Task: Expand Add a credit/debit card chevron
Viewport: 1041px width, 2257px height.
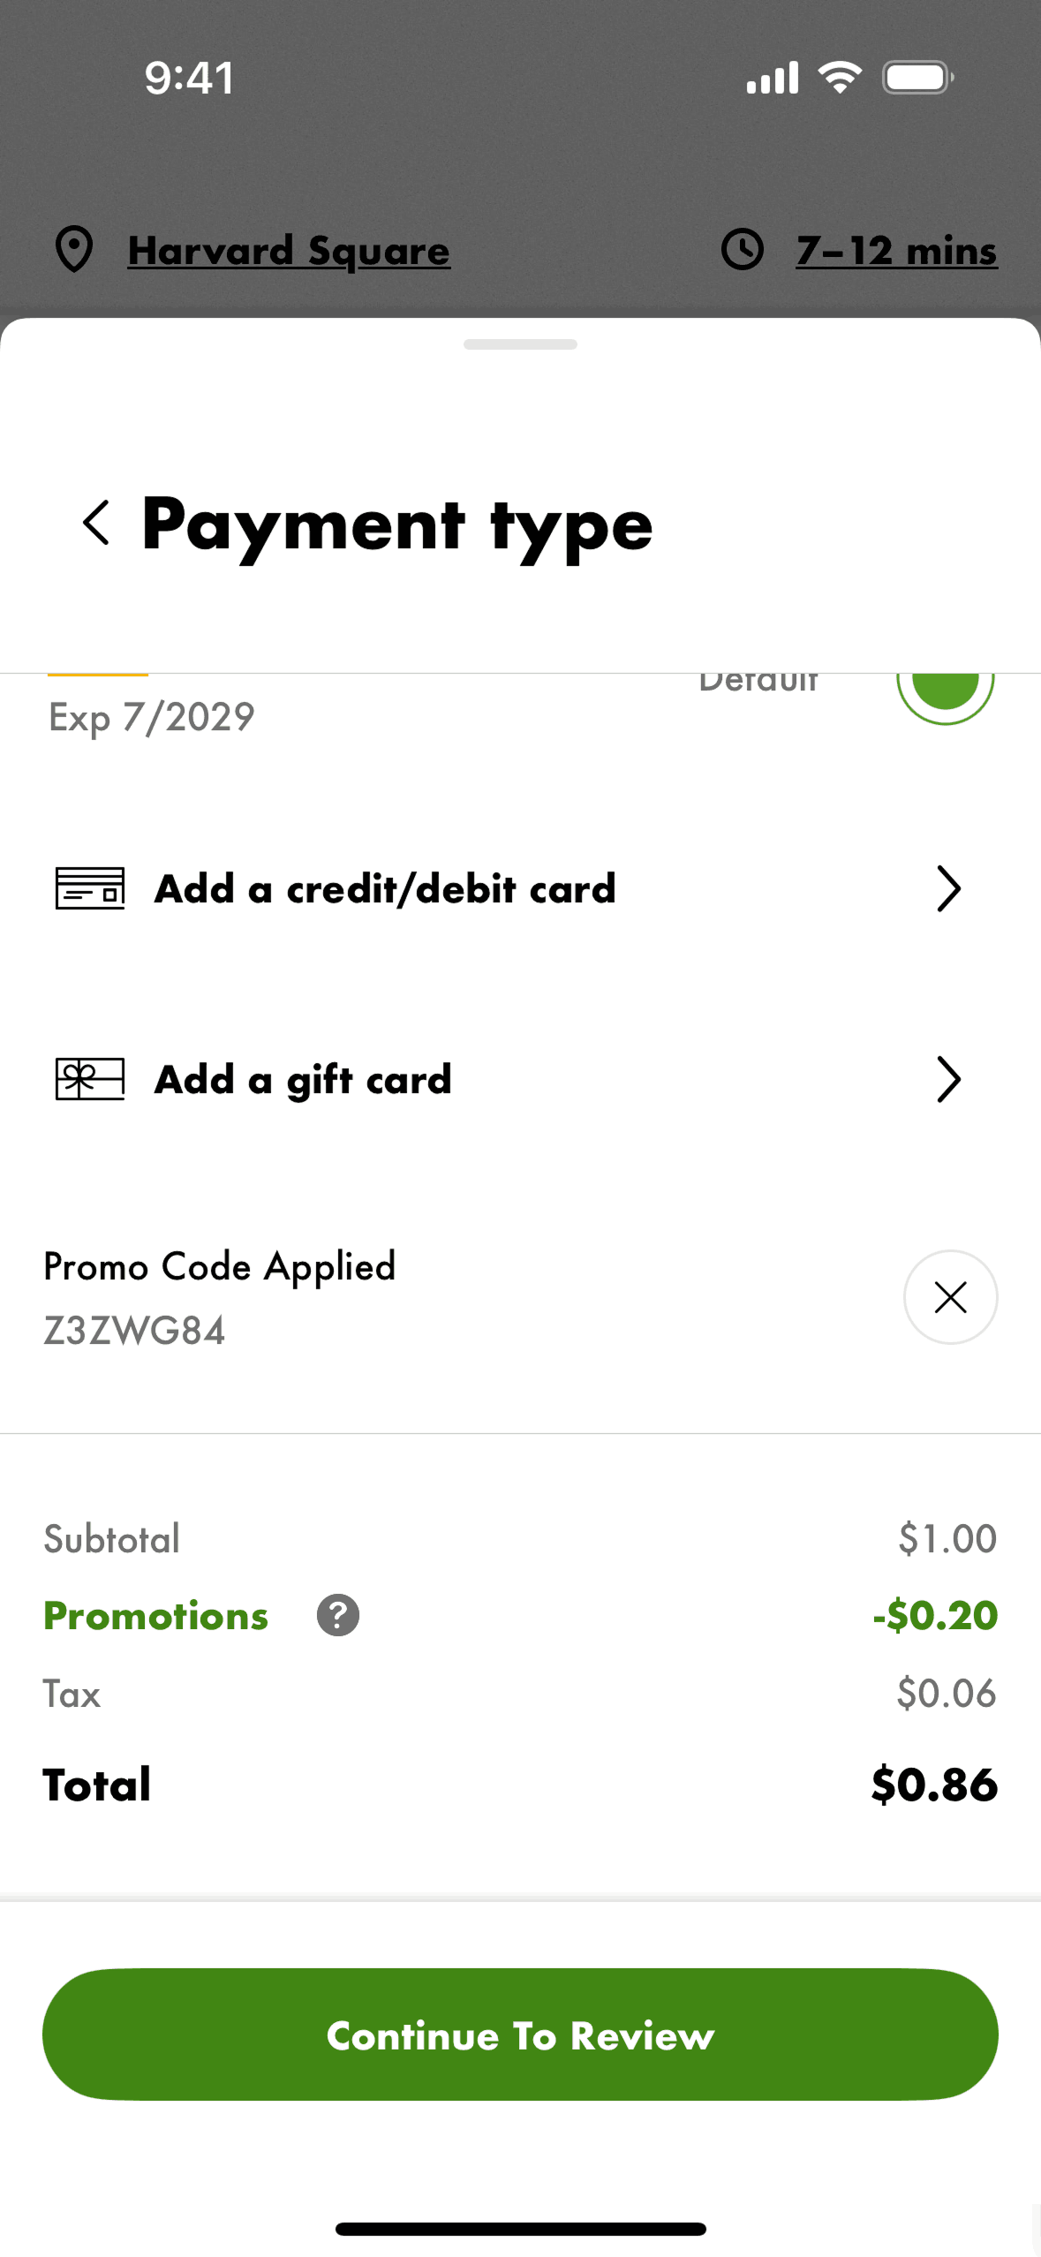Action: pos(948,888)
